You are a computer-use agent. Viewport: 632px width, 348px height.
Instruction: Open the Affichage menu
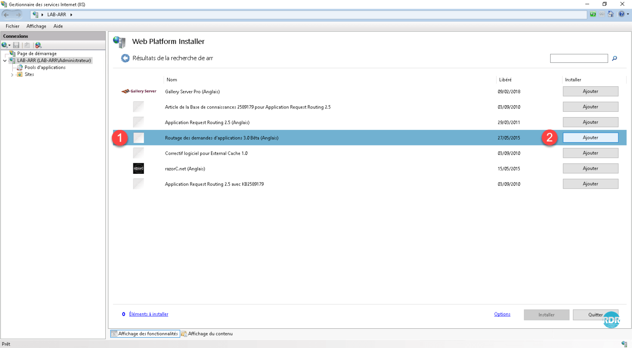(36, 26)
